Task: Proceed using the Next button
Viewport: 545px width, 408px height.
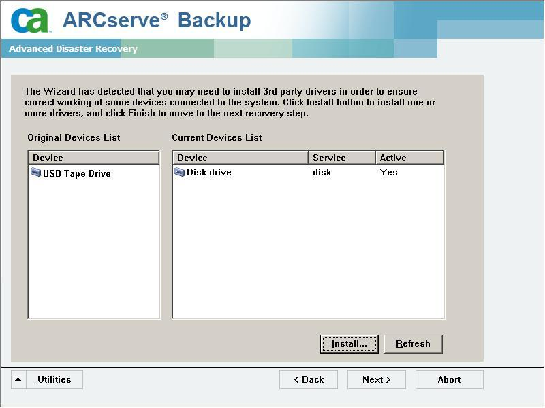Action: tap(377, 379)
